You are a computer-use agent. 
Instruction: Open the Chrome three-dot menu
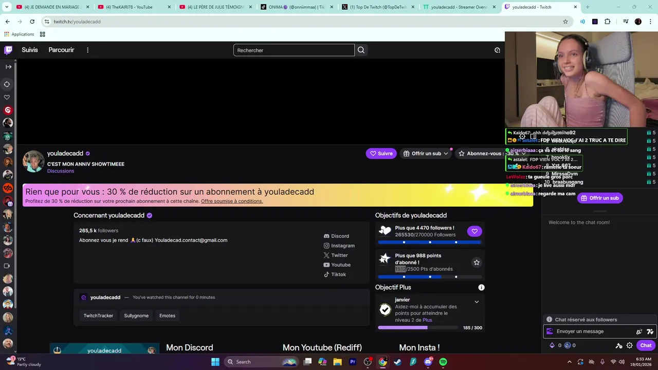pos(650,22)
